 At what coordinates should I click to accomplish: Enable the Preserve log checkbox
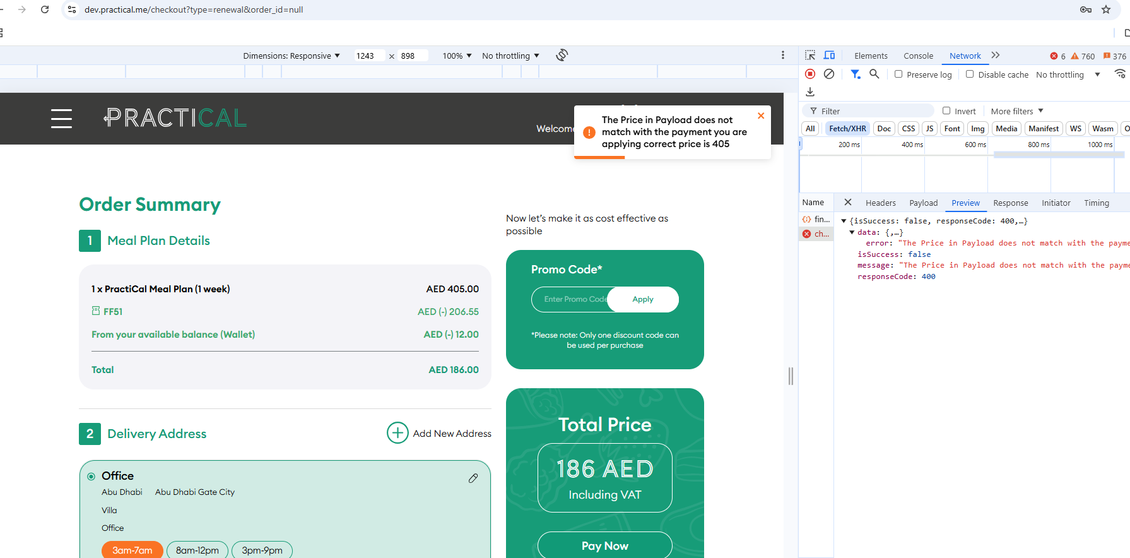click(x=898, y=74)
